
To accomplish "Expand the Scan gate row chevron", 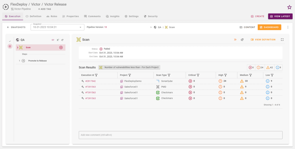I will 18,48.
